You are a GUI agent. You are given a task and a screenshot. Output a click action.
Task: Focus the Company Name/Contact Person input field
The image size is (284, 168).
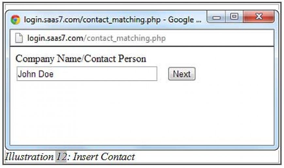(87, 74)
